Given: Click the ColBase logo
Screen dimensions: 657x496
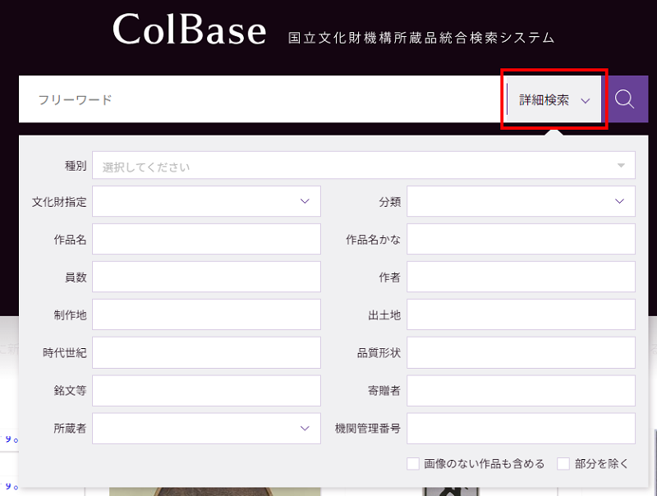Looking at the screenshot, I should (190, 29).
